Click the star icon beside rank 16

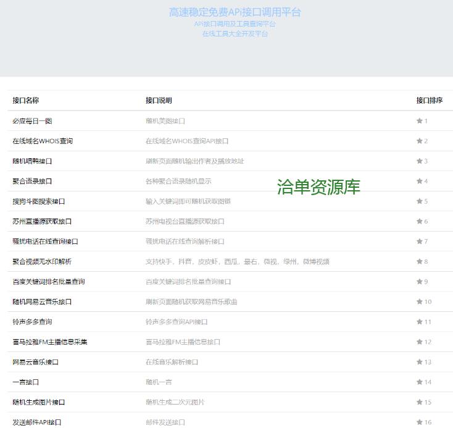click(x=420, y=422)
